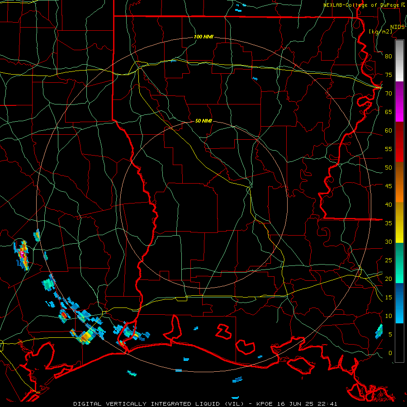Select the 70 value on the color scale
Screen dimensions: 407x407
[x=388, y=94]
